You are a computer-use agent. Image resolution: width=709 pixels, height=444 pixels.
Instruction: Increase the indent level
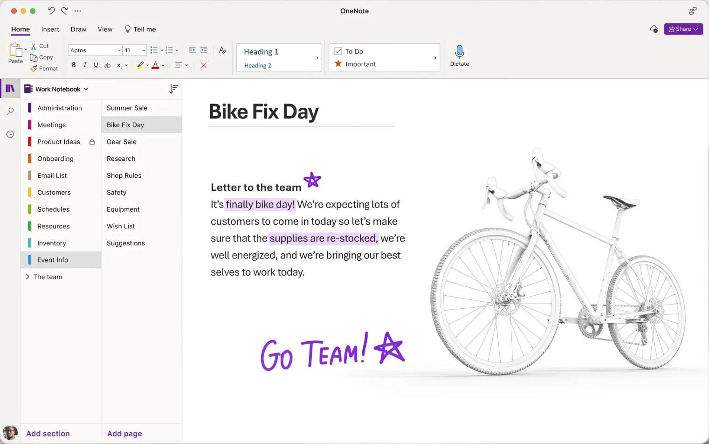[204, 50]
